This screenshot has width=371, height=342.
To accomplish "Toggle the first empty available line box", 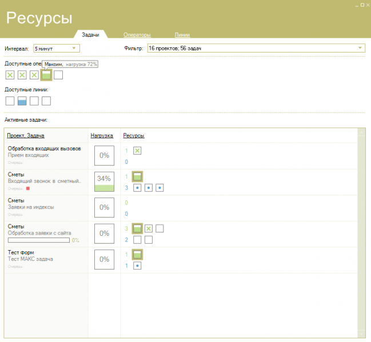I will 10,101.
